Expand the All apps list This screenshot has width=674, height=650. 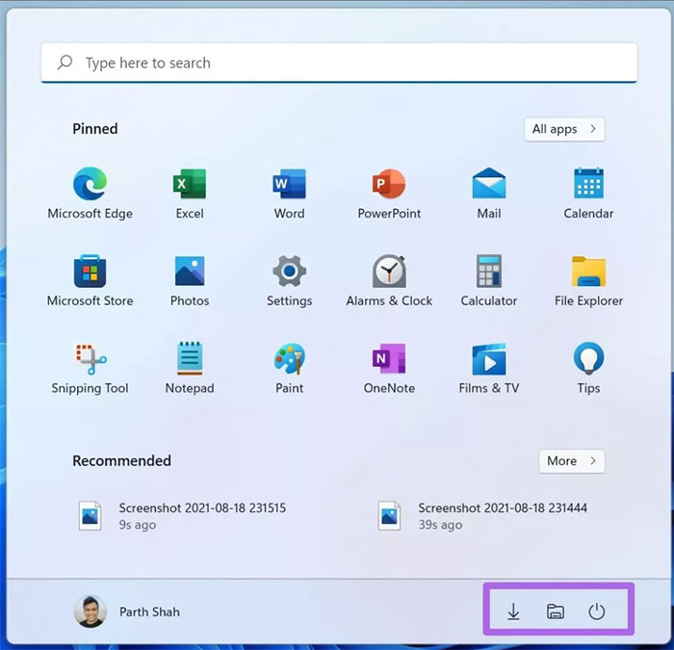click(x=564, y=129)
